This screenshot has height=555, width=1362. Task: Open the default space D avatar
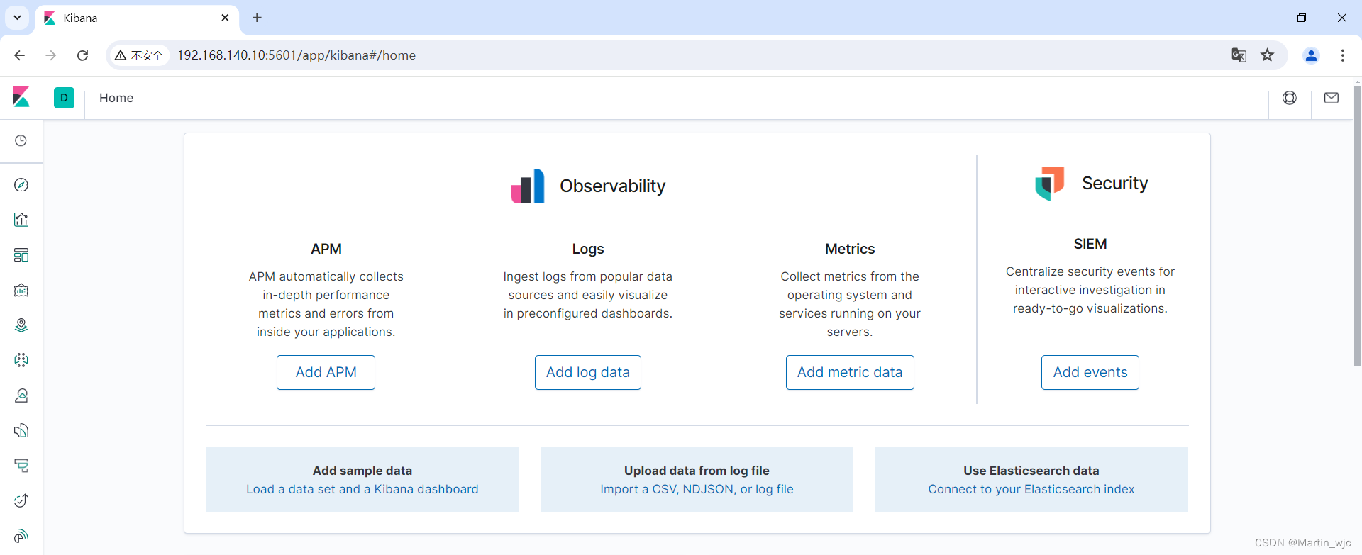(64, 98)
